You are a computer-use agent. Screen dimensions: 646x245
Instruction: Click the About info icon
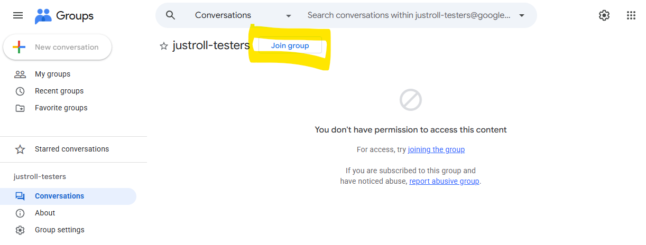20,213
